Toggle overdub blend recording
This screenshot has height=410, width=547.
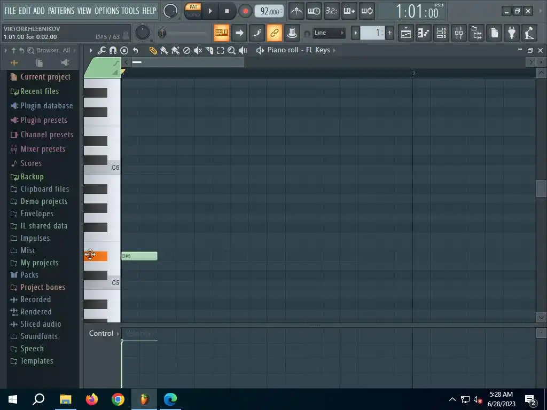349,11
